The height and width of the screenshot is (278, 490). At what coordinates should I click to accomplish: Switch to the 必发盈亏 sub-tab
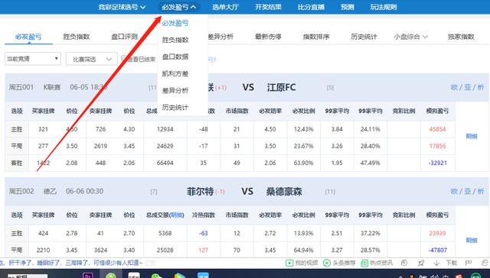pyautogui.click(x=28, y=37)
